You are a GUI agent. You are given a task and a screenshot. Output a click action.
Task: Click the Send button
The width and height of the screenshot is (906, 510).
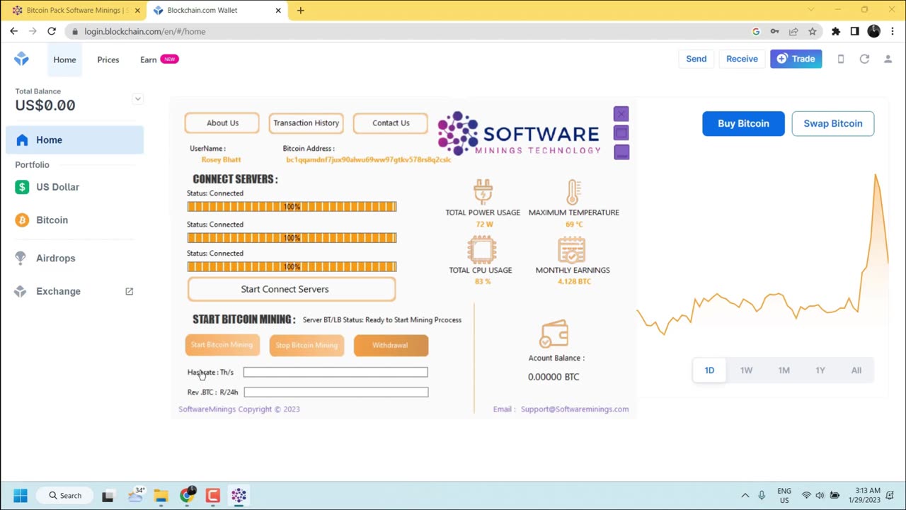pos(696,59)
